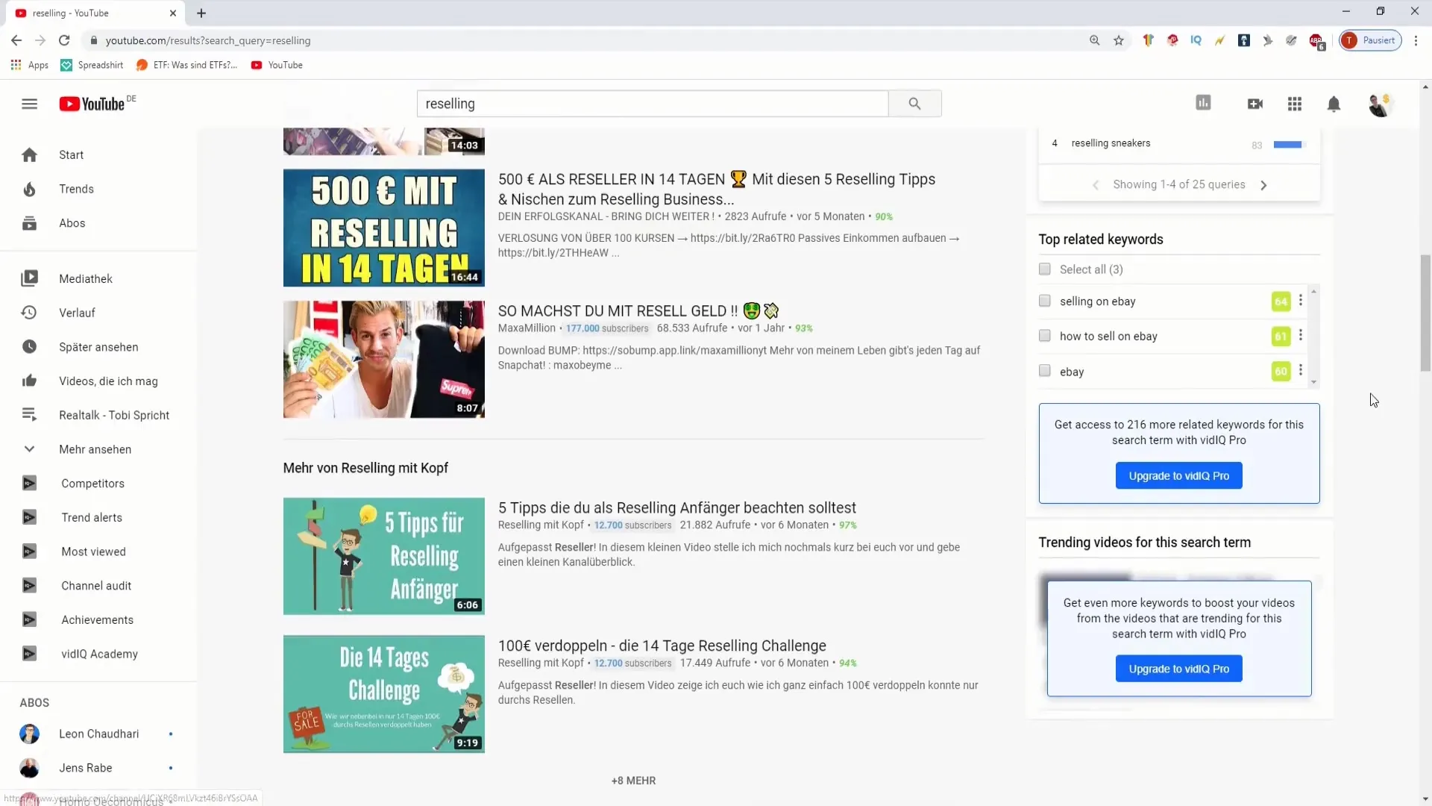Viewport: 1432px width, 806px height.
Task: Show next page of queries
Action: tap(1263, 185)
